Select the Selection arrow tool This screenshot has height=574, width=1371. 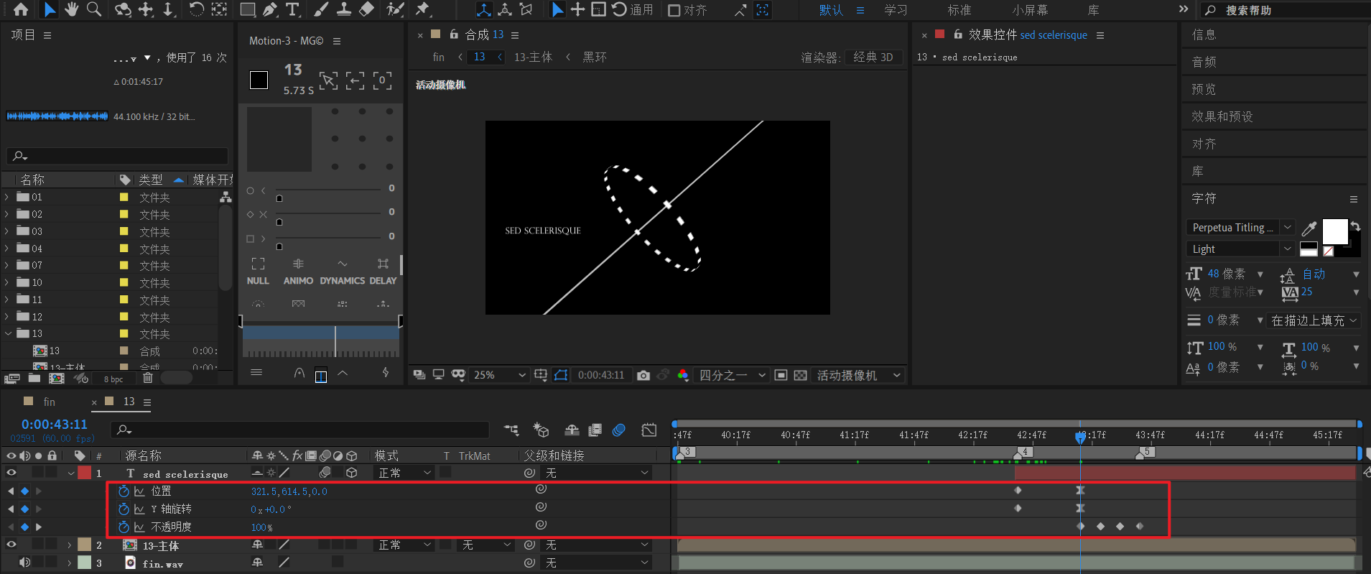[x=49, y=9]
